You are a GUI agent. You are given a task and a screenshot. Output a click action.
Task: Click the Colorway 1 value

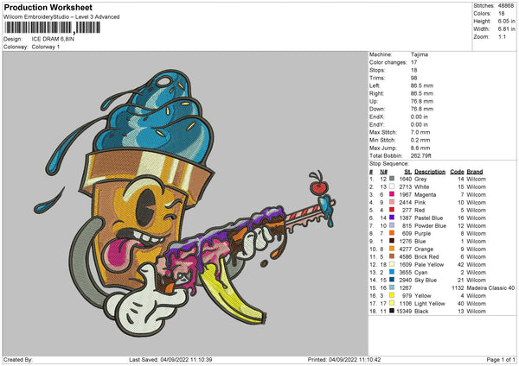46,47
